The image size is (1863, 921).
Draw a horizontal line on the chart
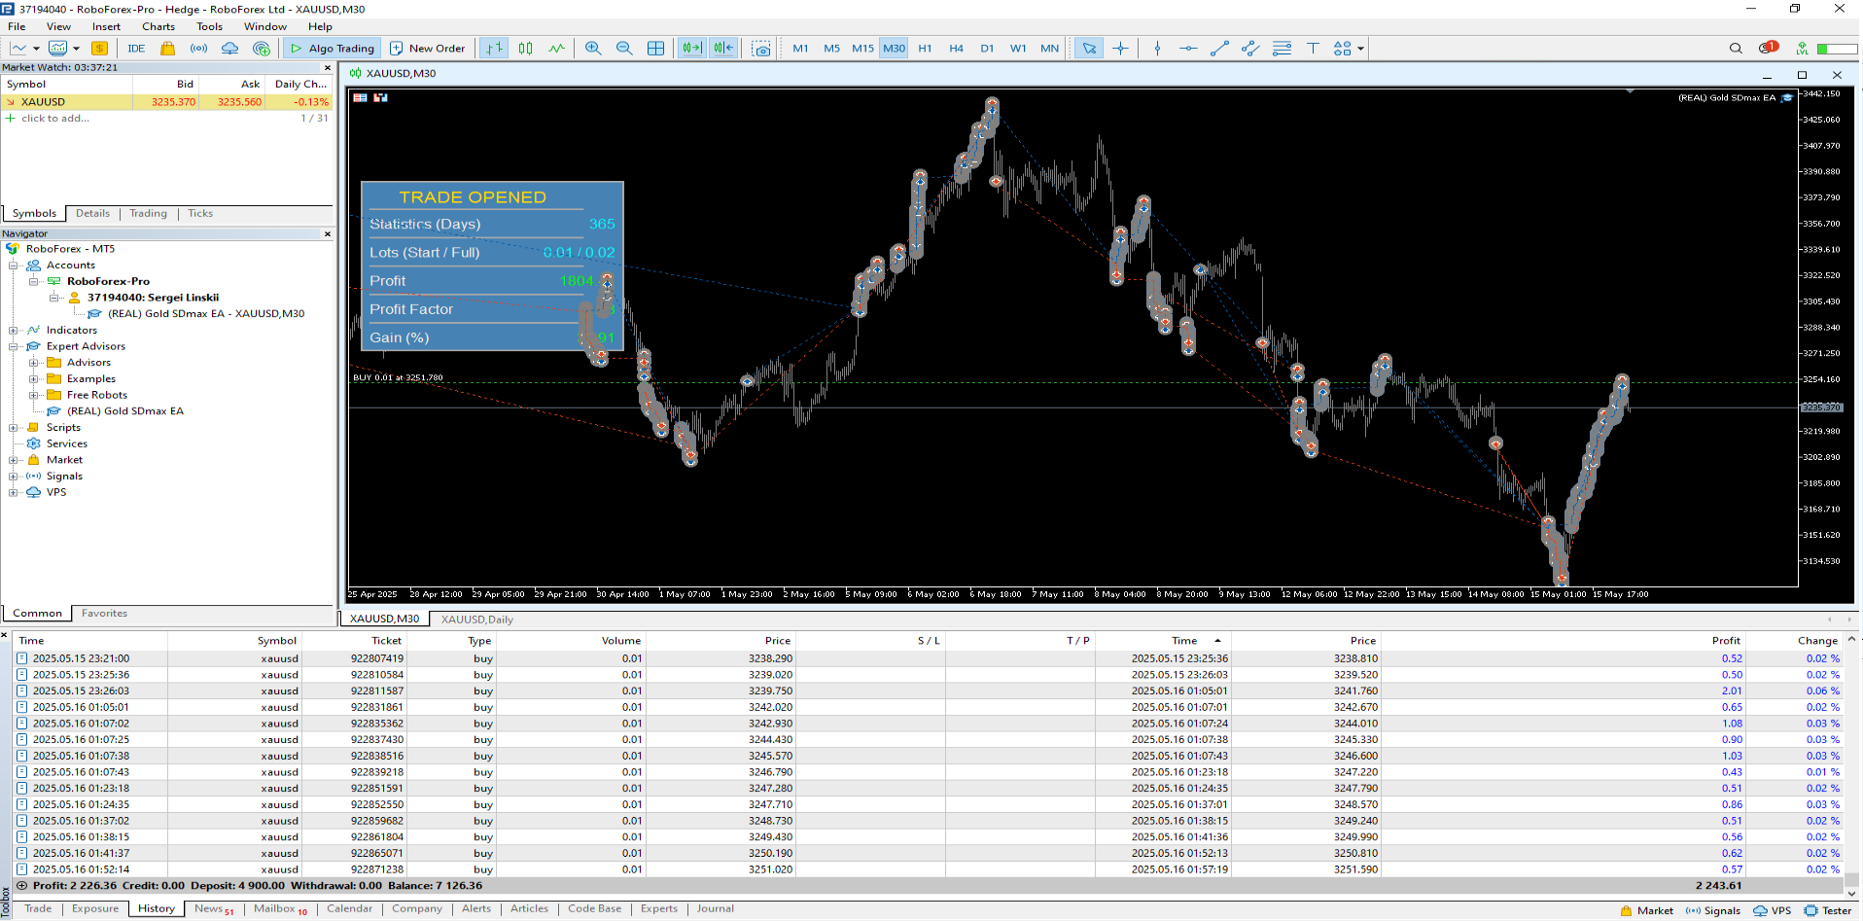pos(1188,48)
